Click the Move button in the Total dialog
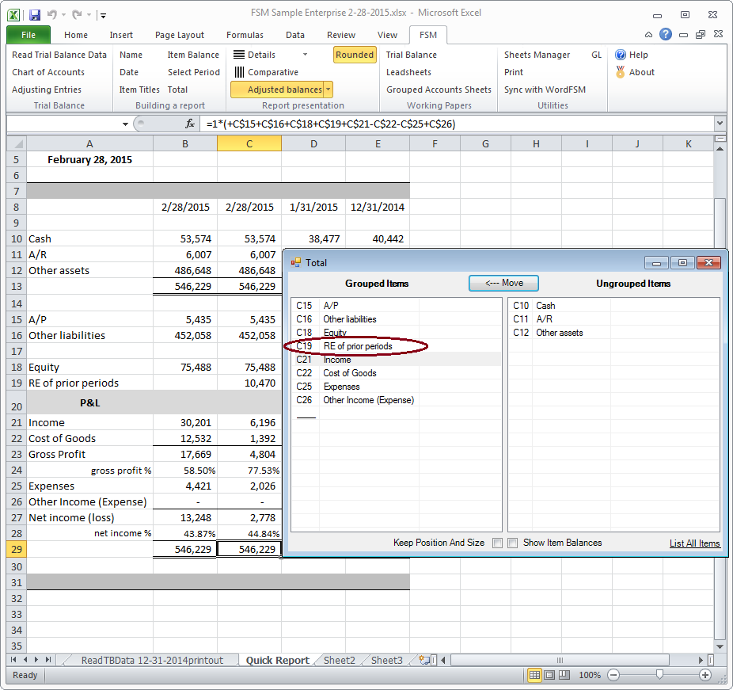Viewport: 733px width, 690px height. coord(503,283)
